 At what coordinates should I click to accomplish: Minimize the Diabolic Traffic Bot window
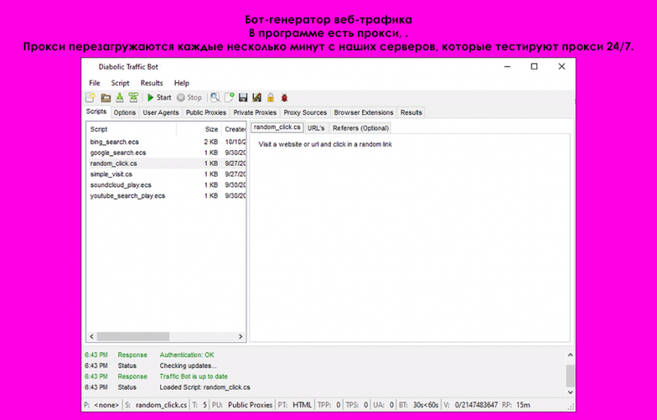pos(507,66)
